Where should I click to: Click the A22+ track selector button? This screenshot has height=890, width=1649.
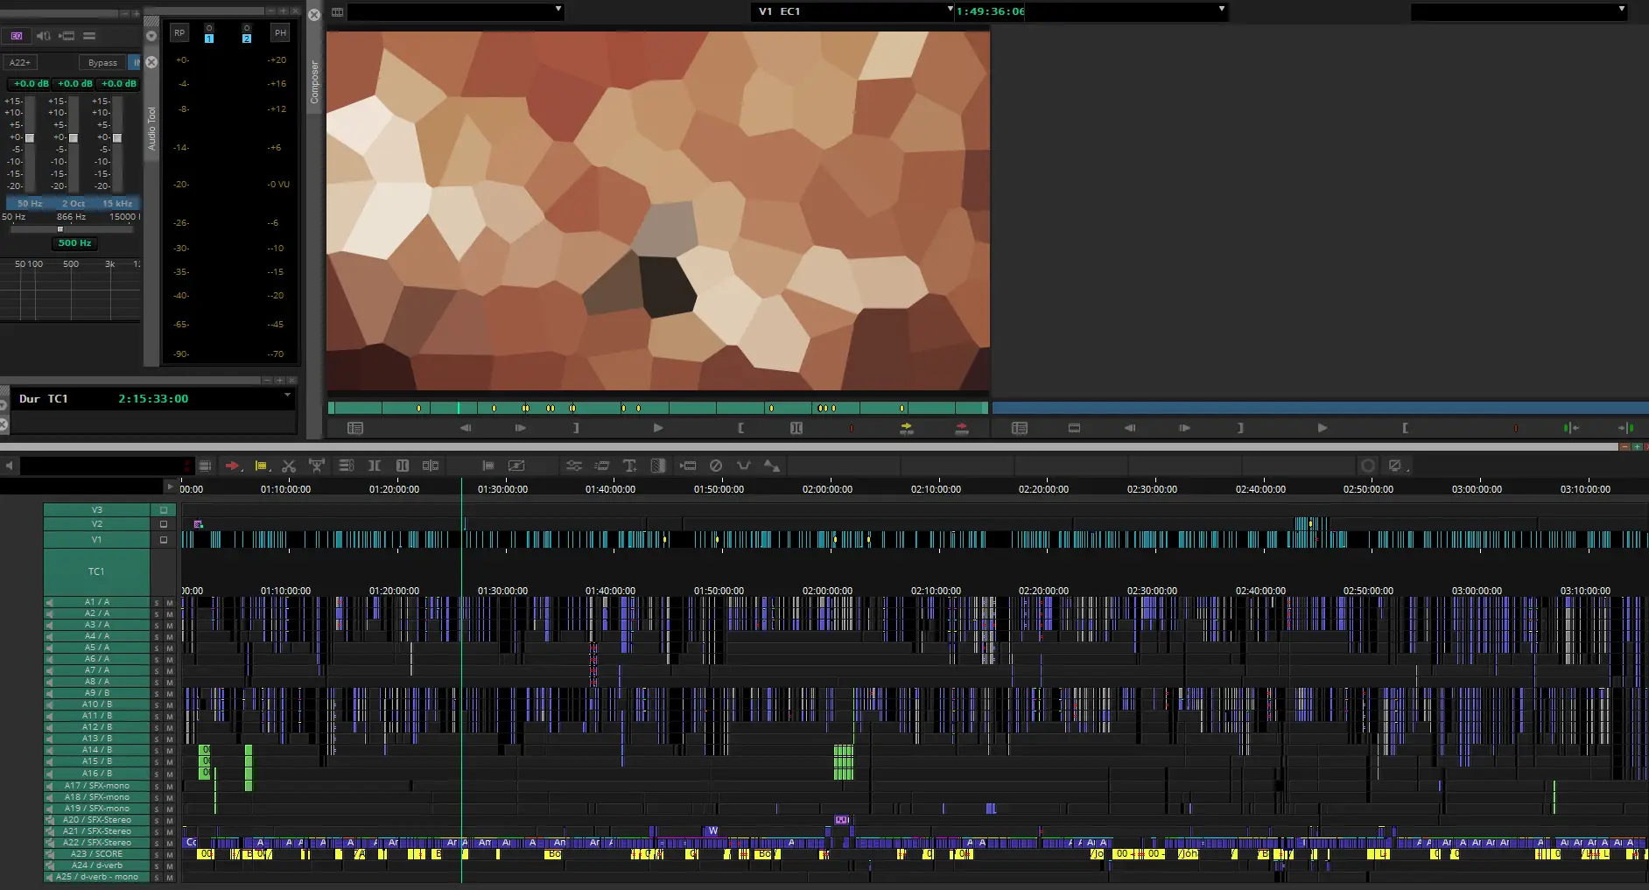coord(19,62)
